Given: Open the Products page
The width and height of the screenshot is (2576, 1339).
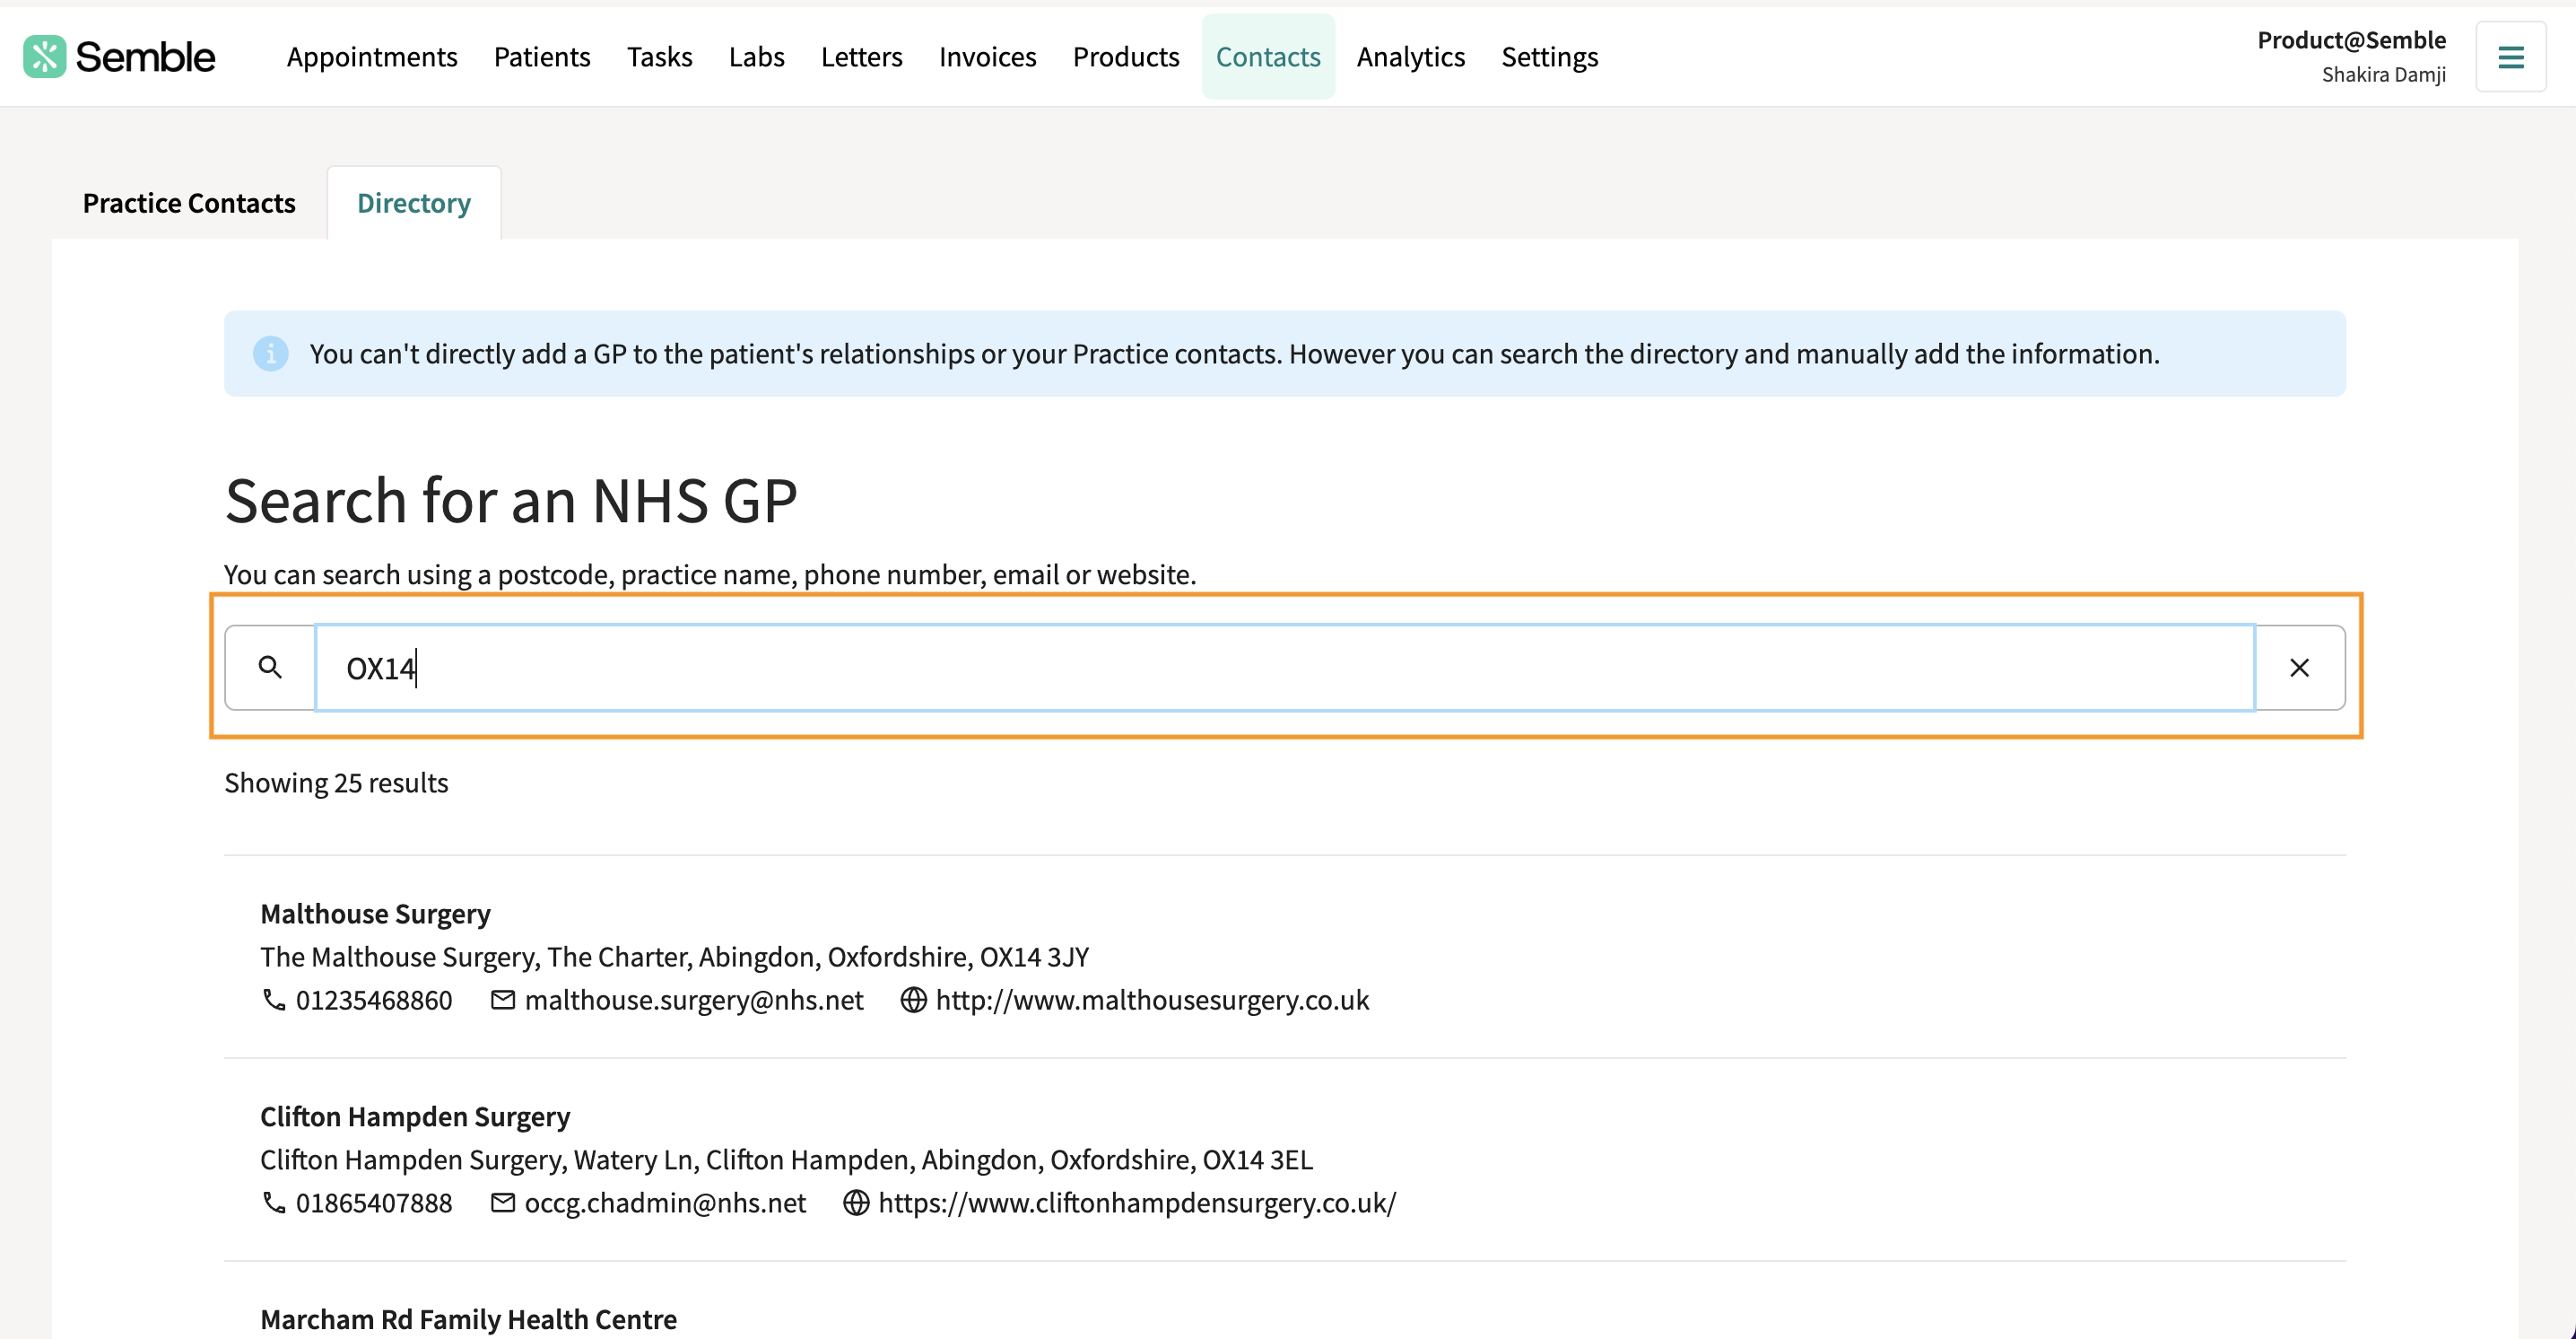Looking at the screenshot, I should [x=1126, y=57].
